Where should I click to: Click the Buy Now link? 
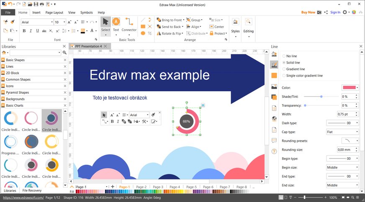tap(308, 13)
